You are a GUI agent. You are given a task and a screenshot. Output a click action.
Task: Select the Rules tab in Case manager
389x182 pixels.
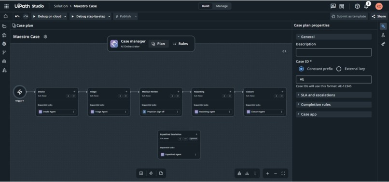point(181,44)
